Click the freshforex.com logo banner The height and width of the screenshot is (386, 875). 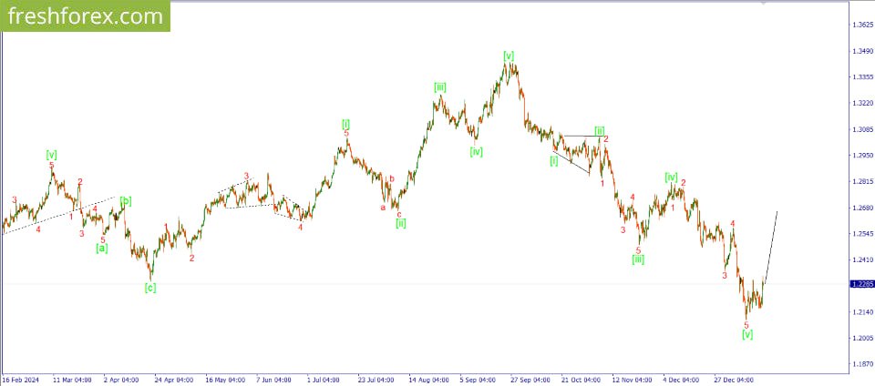point(85,16)
